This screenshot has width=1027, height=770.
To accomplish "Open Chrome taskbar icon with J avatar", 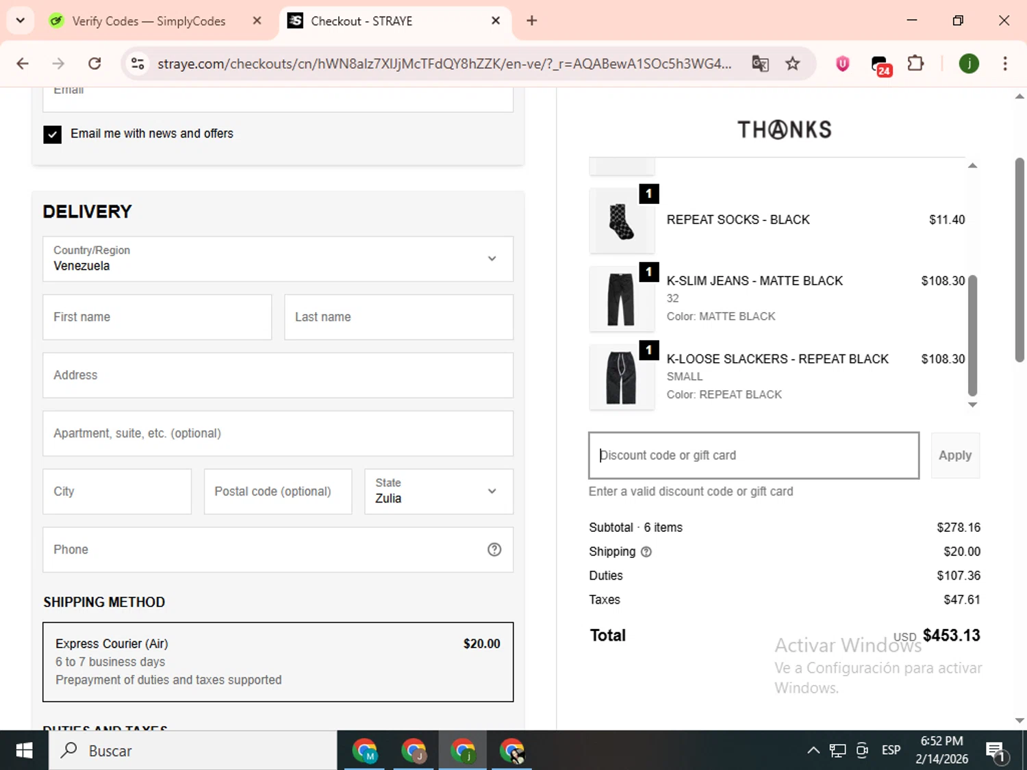I will [x=414, y=751].
